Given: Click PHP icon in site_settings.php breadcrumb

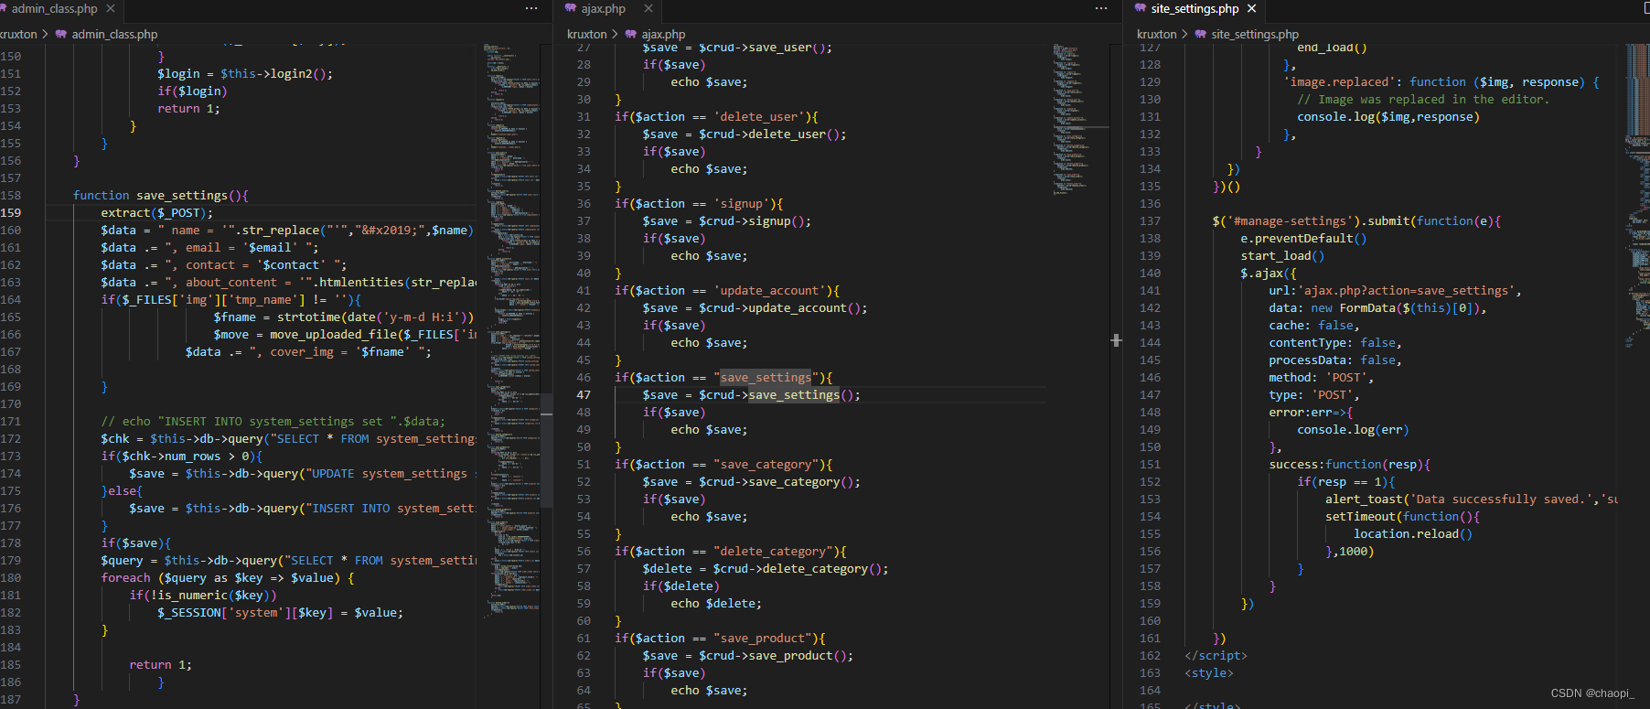Looking at the screenshot, I should click(x=1200, y=35).
